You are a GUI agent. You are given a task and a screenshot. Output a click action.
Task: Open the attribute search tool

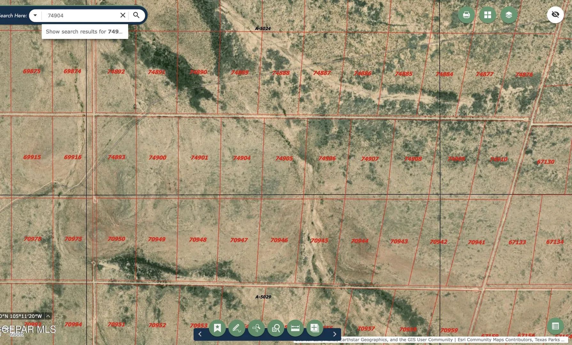pos(276,328)
